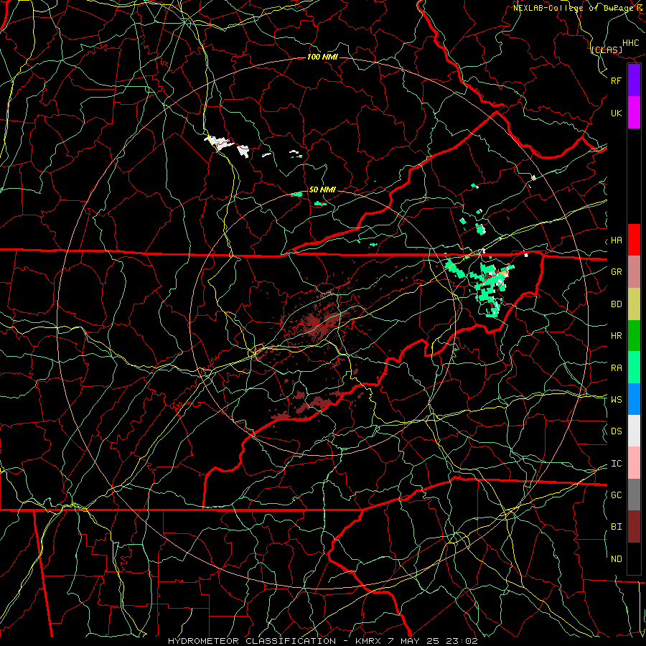Click the HYDROMETEOR CLASSIFICATION KMRX title caption

pos(323,641)
